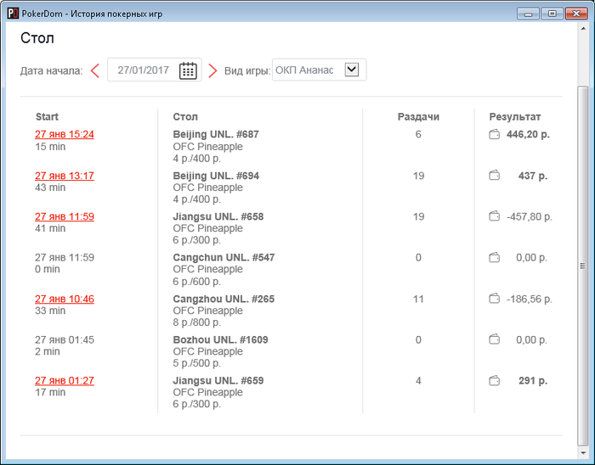The image size is (595, 465).
Task: Click the scrollbar up arrow
Action: point(583,29)
